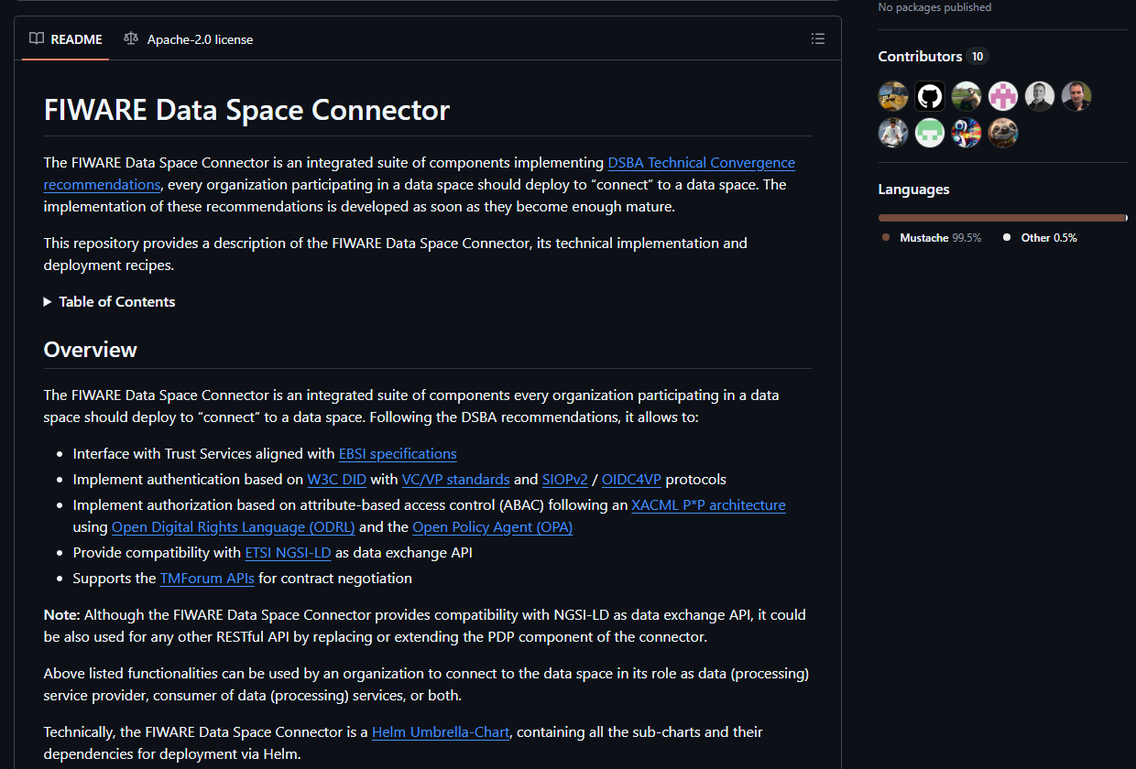This screenshot has height=769, width=1136.
Task: Open the EBSI specifications link
Action: click(x=398, y=454)
